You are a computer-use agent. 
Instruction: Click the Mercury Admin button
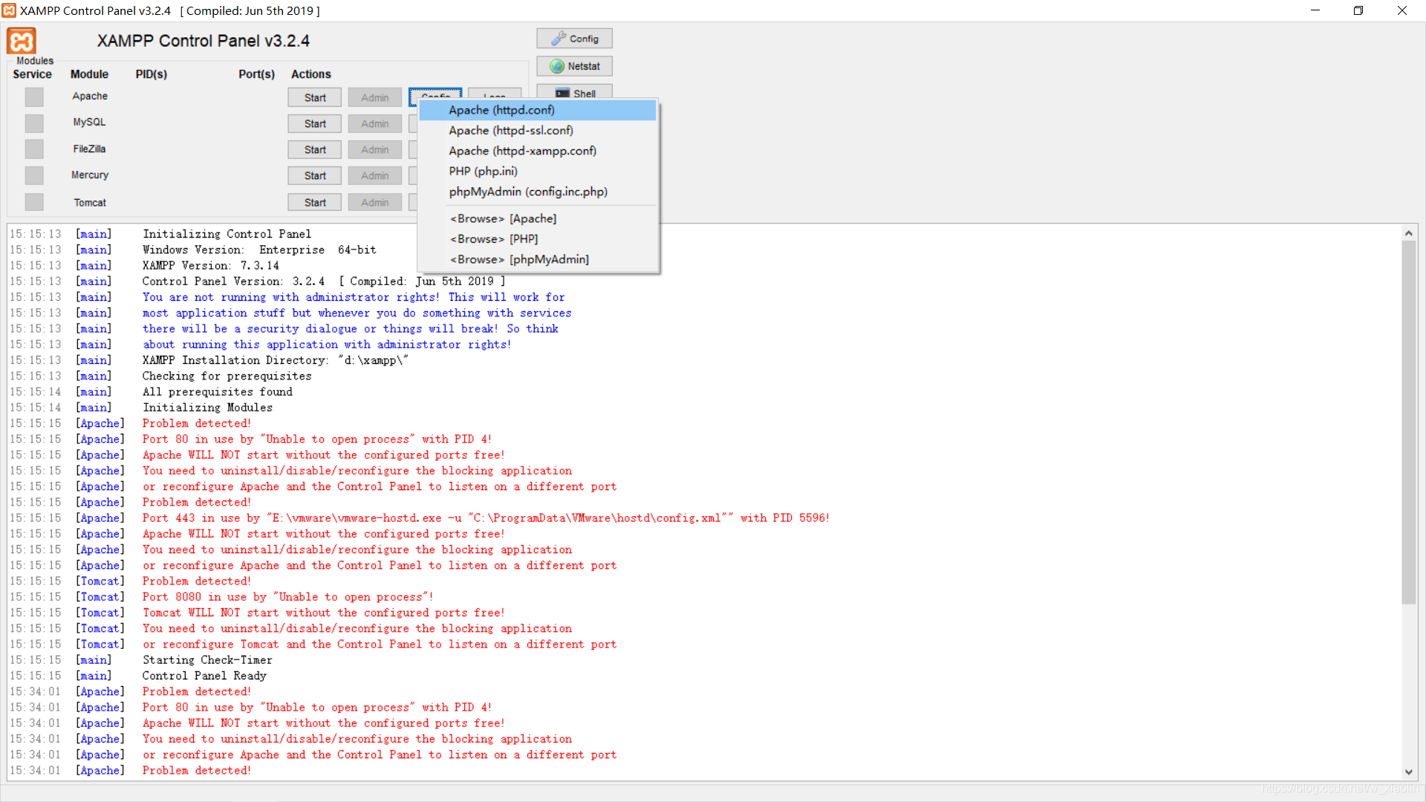(375, 175)
